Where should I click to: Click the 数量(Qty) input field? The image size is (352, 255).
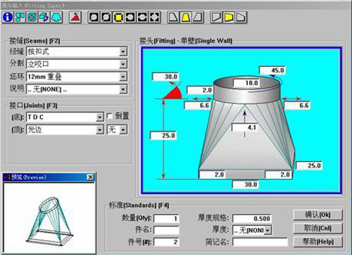coord(166,218)
